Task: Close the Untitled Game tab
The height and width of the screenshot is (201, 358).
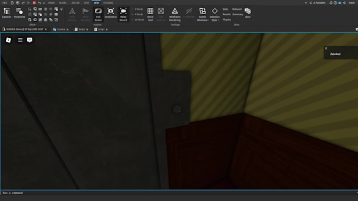Action: (x=46, y=29)
